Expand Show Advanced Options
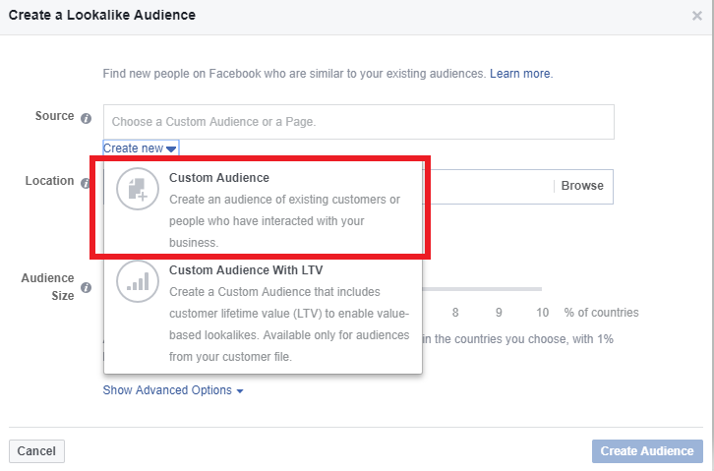Screen dimensions: 714x471 (173, 390)
